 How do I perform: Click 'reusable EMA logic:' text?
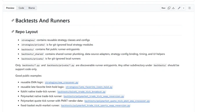pos(32,82)
